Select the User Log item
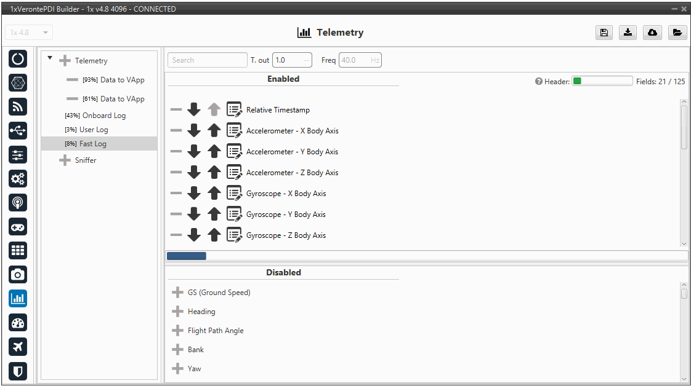 click(94, 130)
